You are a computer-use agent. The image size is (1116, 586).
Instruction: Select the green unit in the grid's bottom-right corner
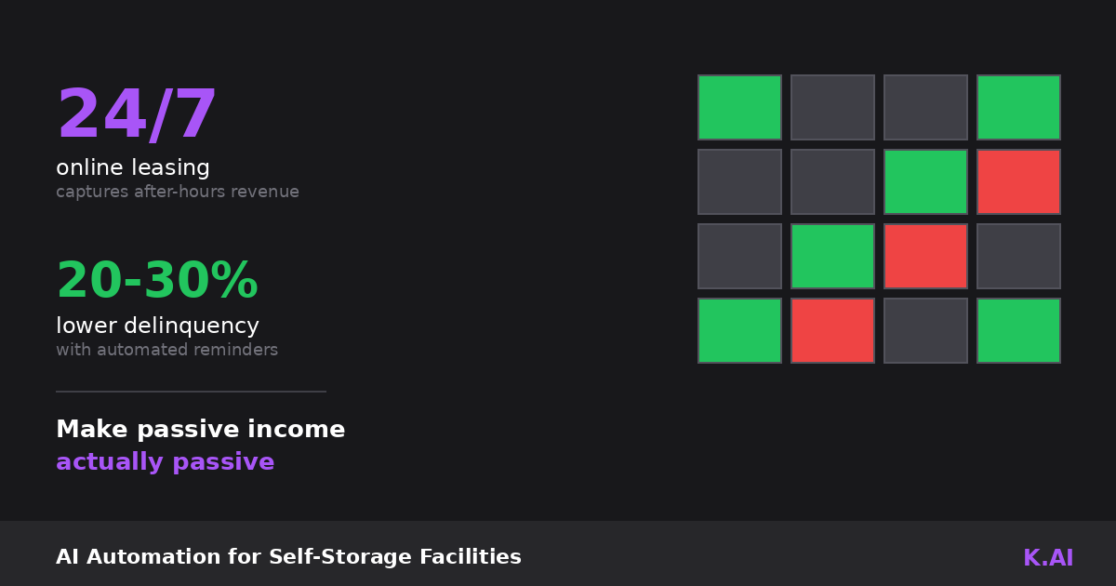tap(1018, 331)
